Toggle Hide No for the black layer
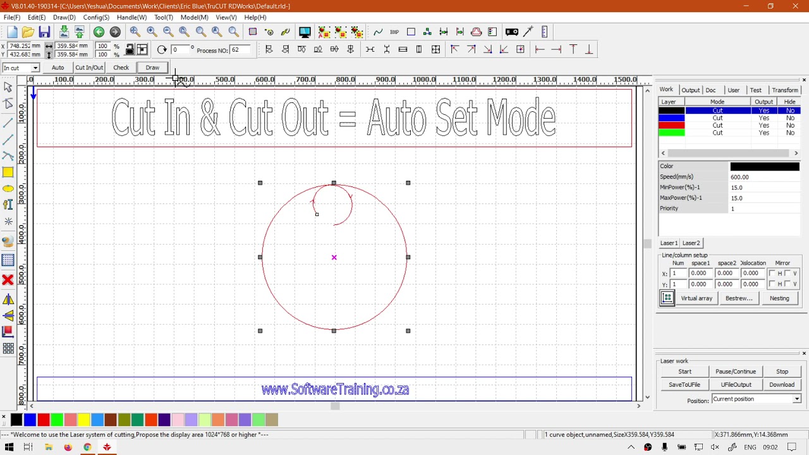 tap(790, 111)
